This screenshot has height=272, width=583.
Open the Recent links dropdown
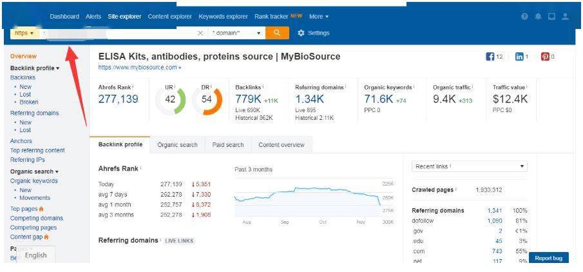(469, 166)
